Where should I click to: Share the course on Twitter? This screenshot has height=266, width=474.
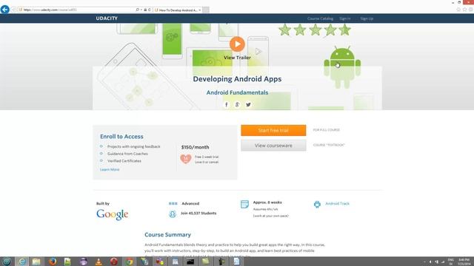point(248,105)
